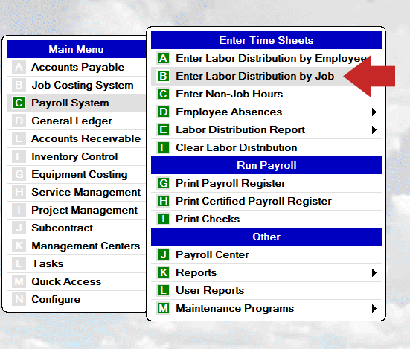The image size is (410, 349).
Task: Select Clear Labor Distribution
Action: [x=266, y=147]
